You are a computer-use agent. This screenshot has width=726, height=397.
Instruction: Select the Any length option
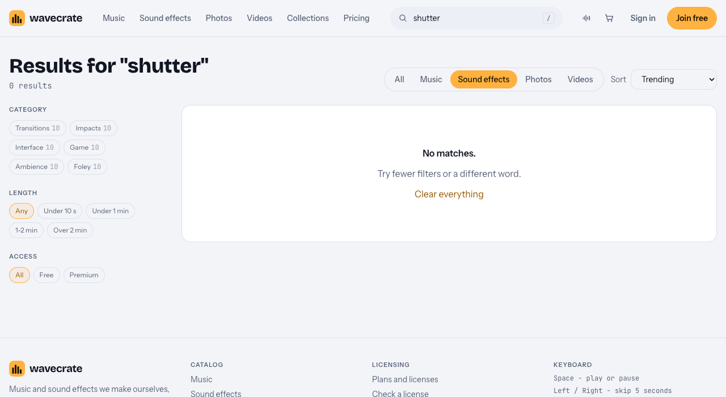pos(22,211)
